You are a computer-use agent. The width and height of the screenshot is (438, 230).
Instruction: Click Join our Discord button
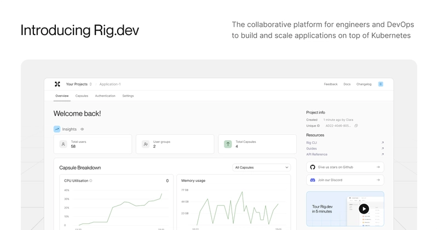345,180
